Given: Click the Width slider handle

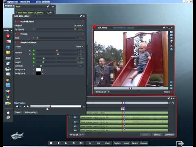Looking at the screenshot, I should [x=44, y=58].
